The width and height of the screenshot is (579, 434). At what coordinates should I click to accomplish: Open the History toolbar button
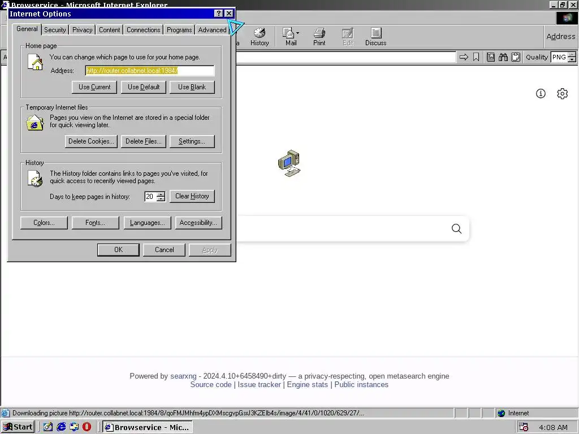pos(260,37)
